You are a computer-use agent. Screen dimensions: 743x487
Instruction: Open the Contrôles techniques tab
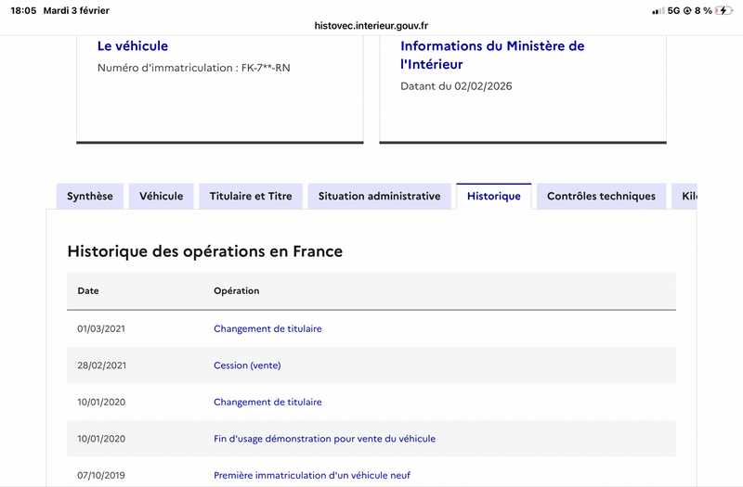(x=601, y=196)
